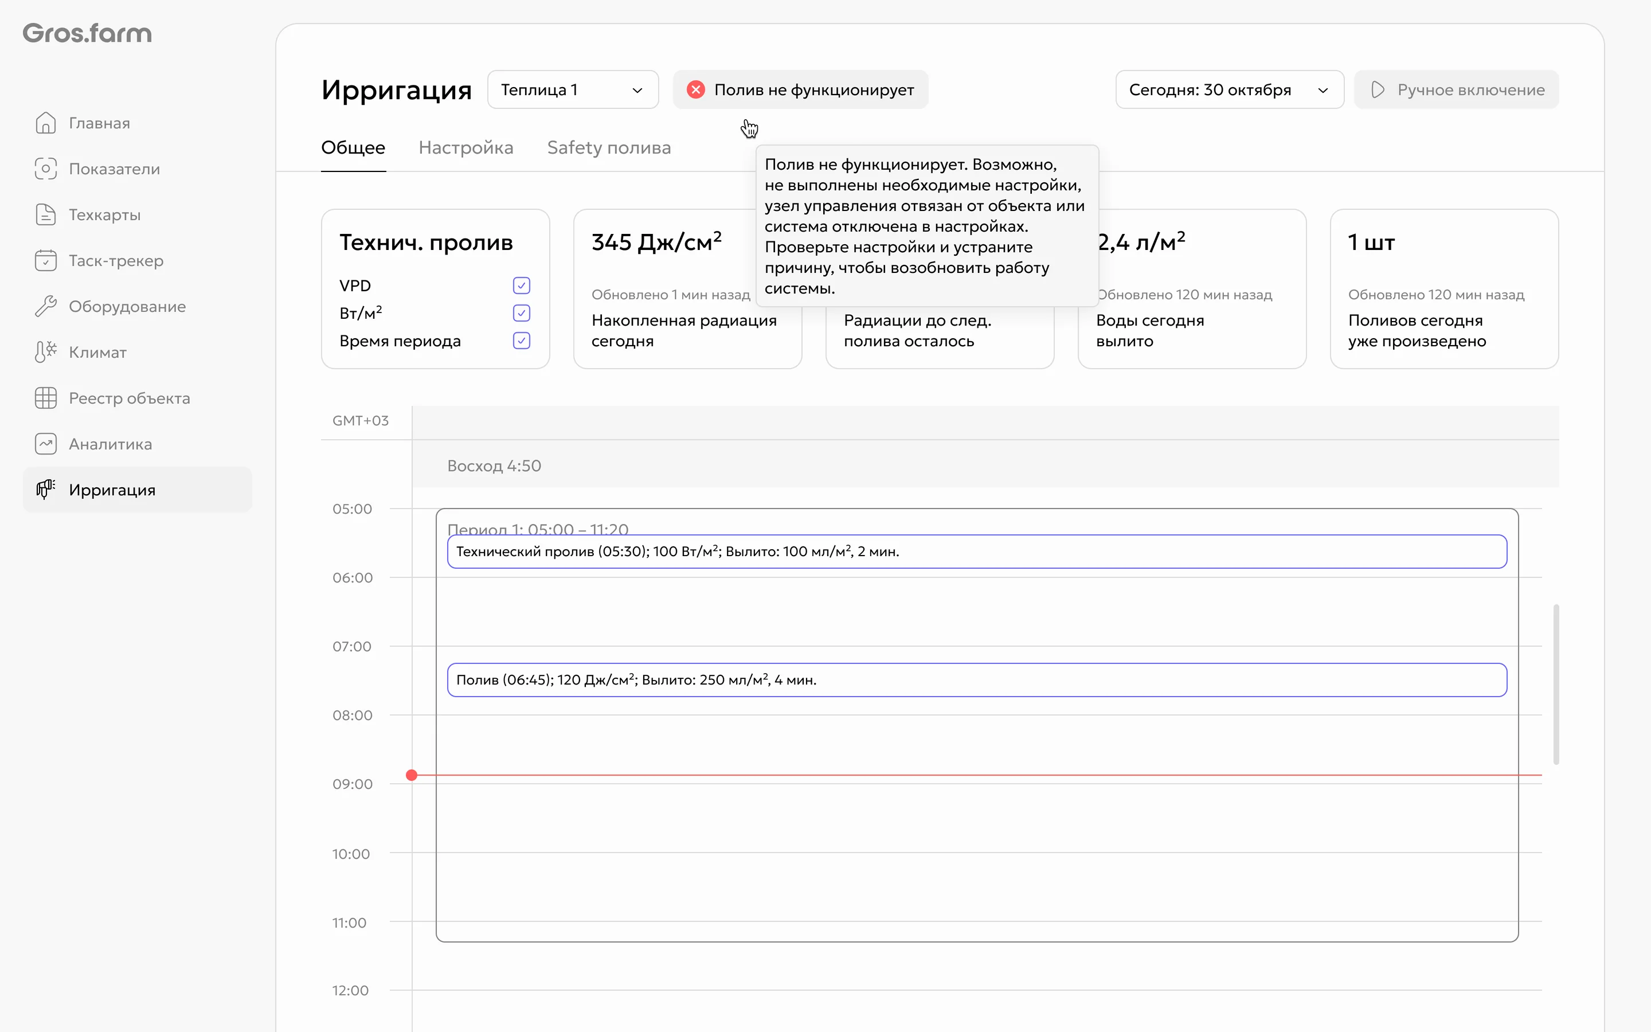Image resolution: width=1651 pixels, height=1032 pixels.
Task: Click the Обновлено 1 мин назад text
Action: click(x=671, y=295)
